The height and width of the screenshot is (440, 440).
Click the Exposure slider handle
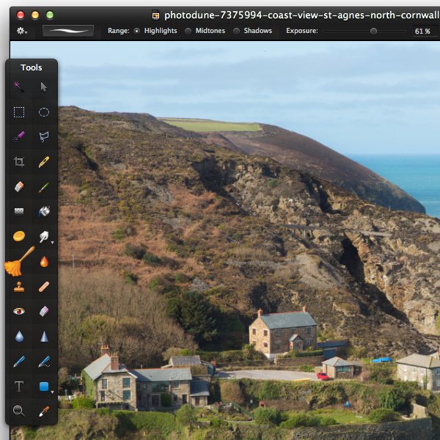(x=373, y=31)
